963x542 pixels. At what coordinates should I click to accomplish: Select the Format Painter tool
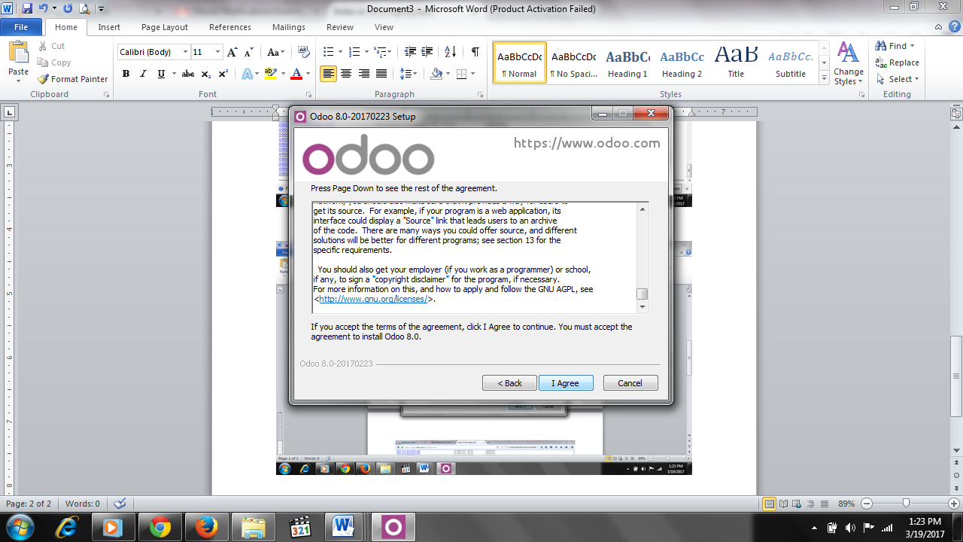pos(73,79)
